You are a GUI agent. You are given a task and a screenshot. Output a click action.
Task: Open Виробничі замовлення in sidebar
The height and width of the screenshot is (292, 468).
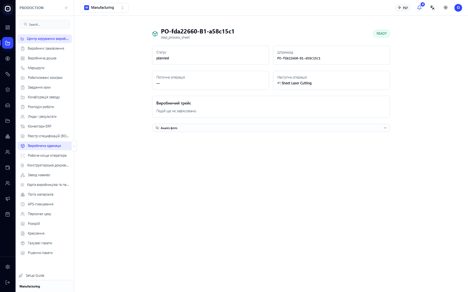(x=45, y=48)
